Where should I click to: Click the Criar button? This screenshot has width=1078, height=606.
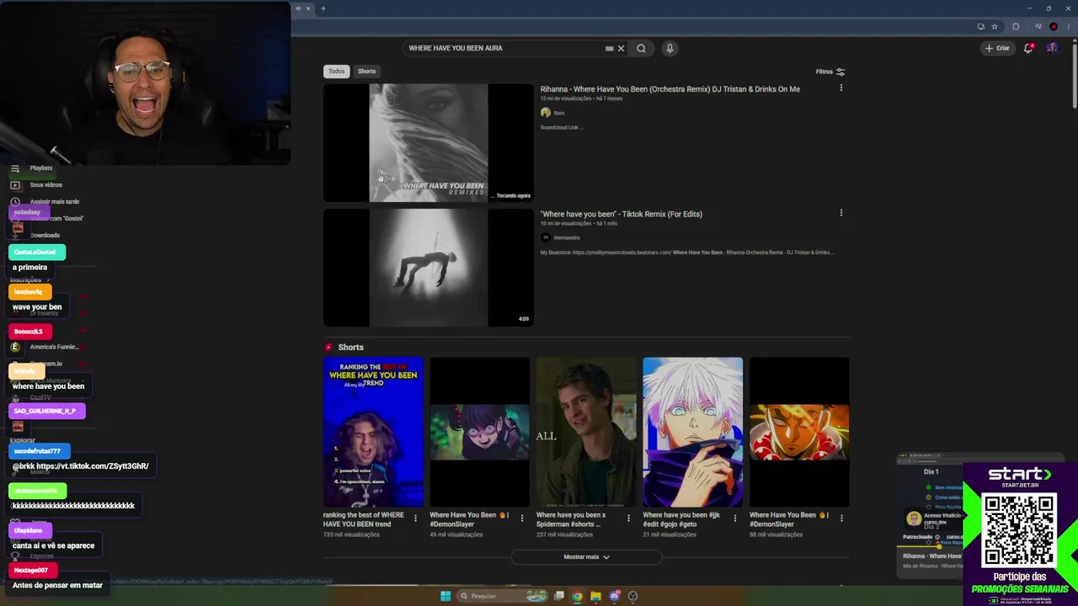tap(997, 48)
